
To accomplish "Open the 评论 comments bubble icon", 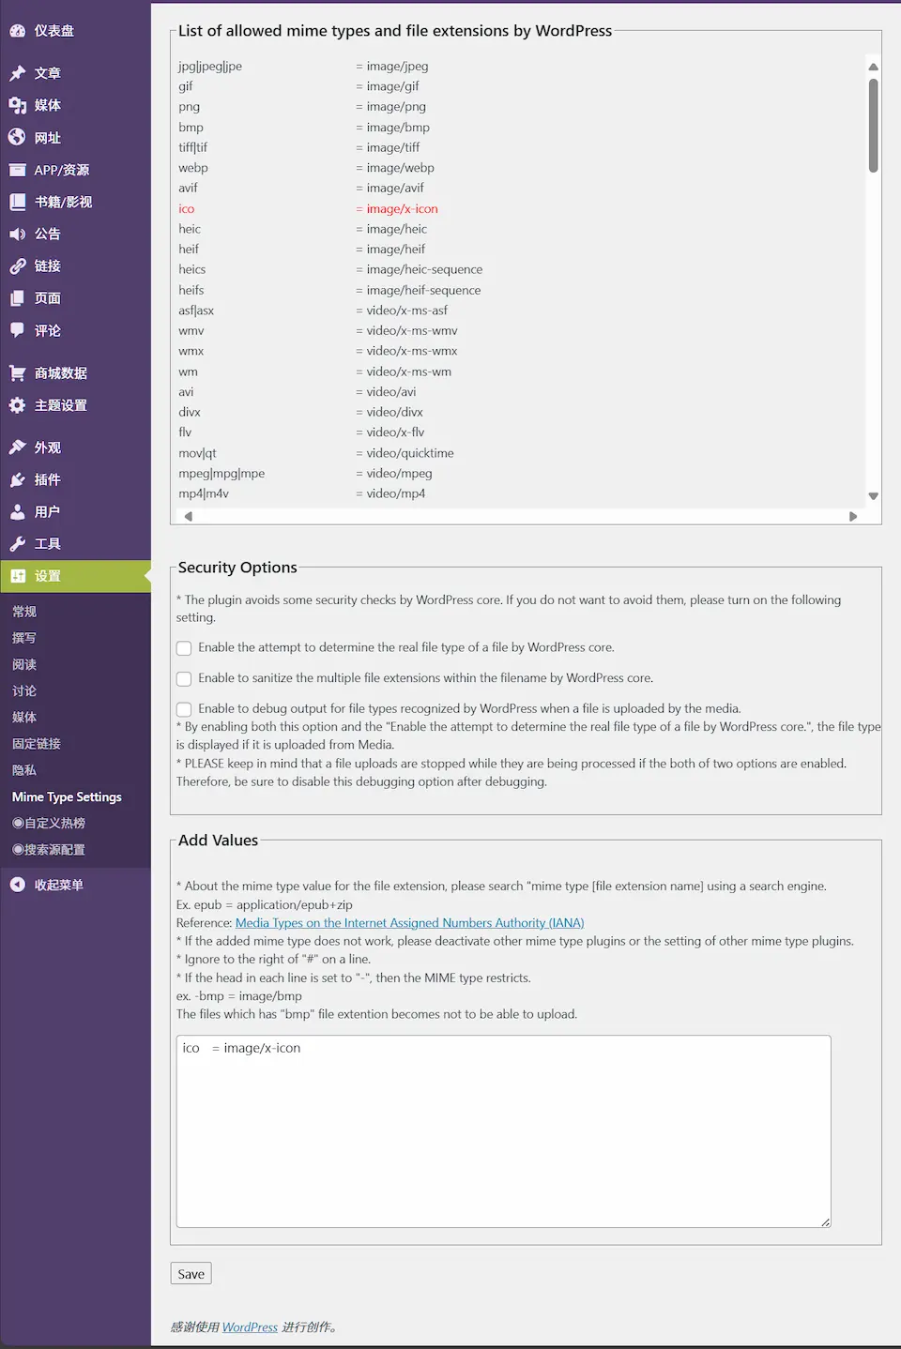I will (18, 330).
